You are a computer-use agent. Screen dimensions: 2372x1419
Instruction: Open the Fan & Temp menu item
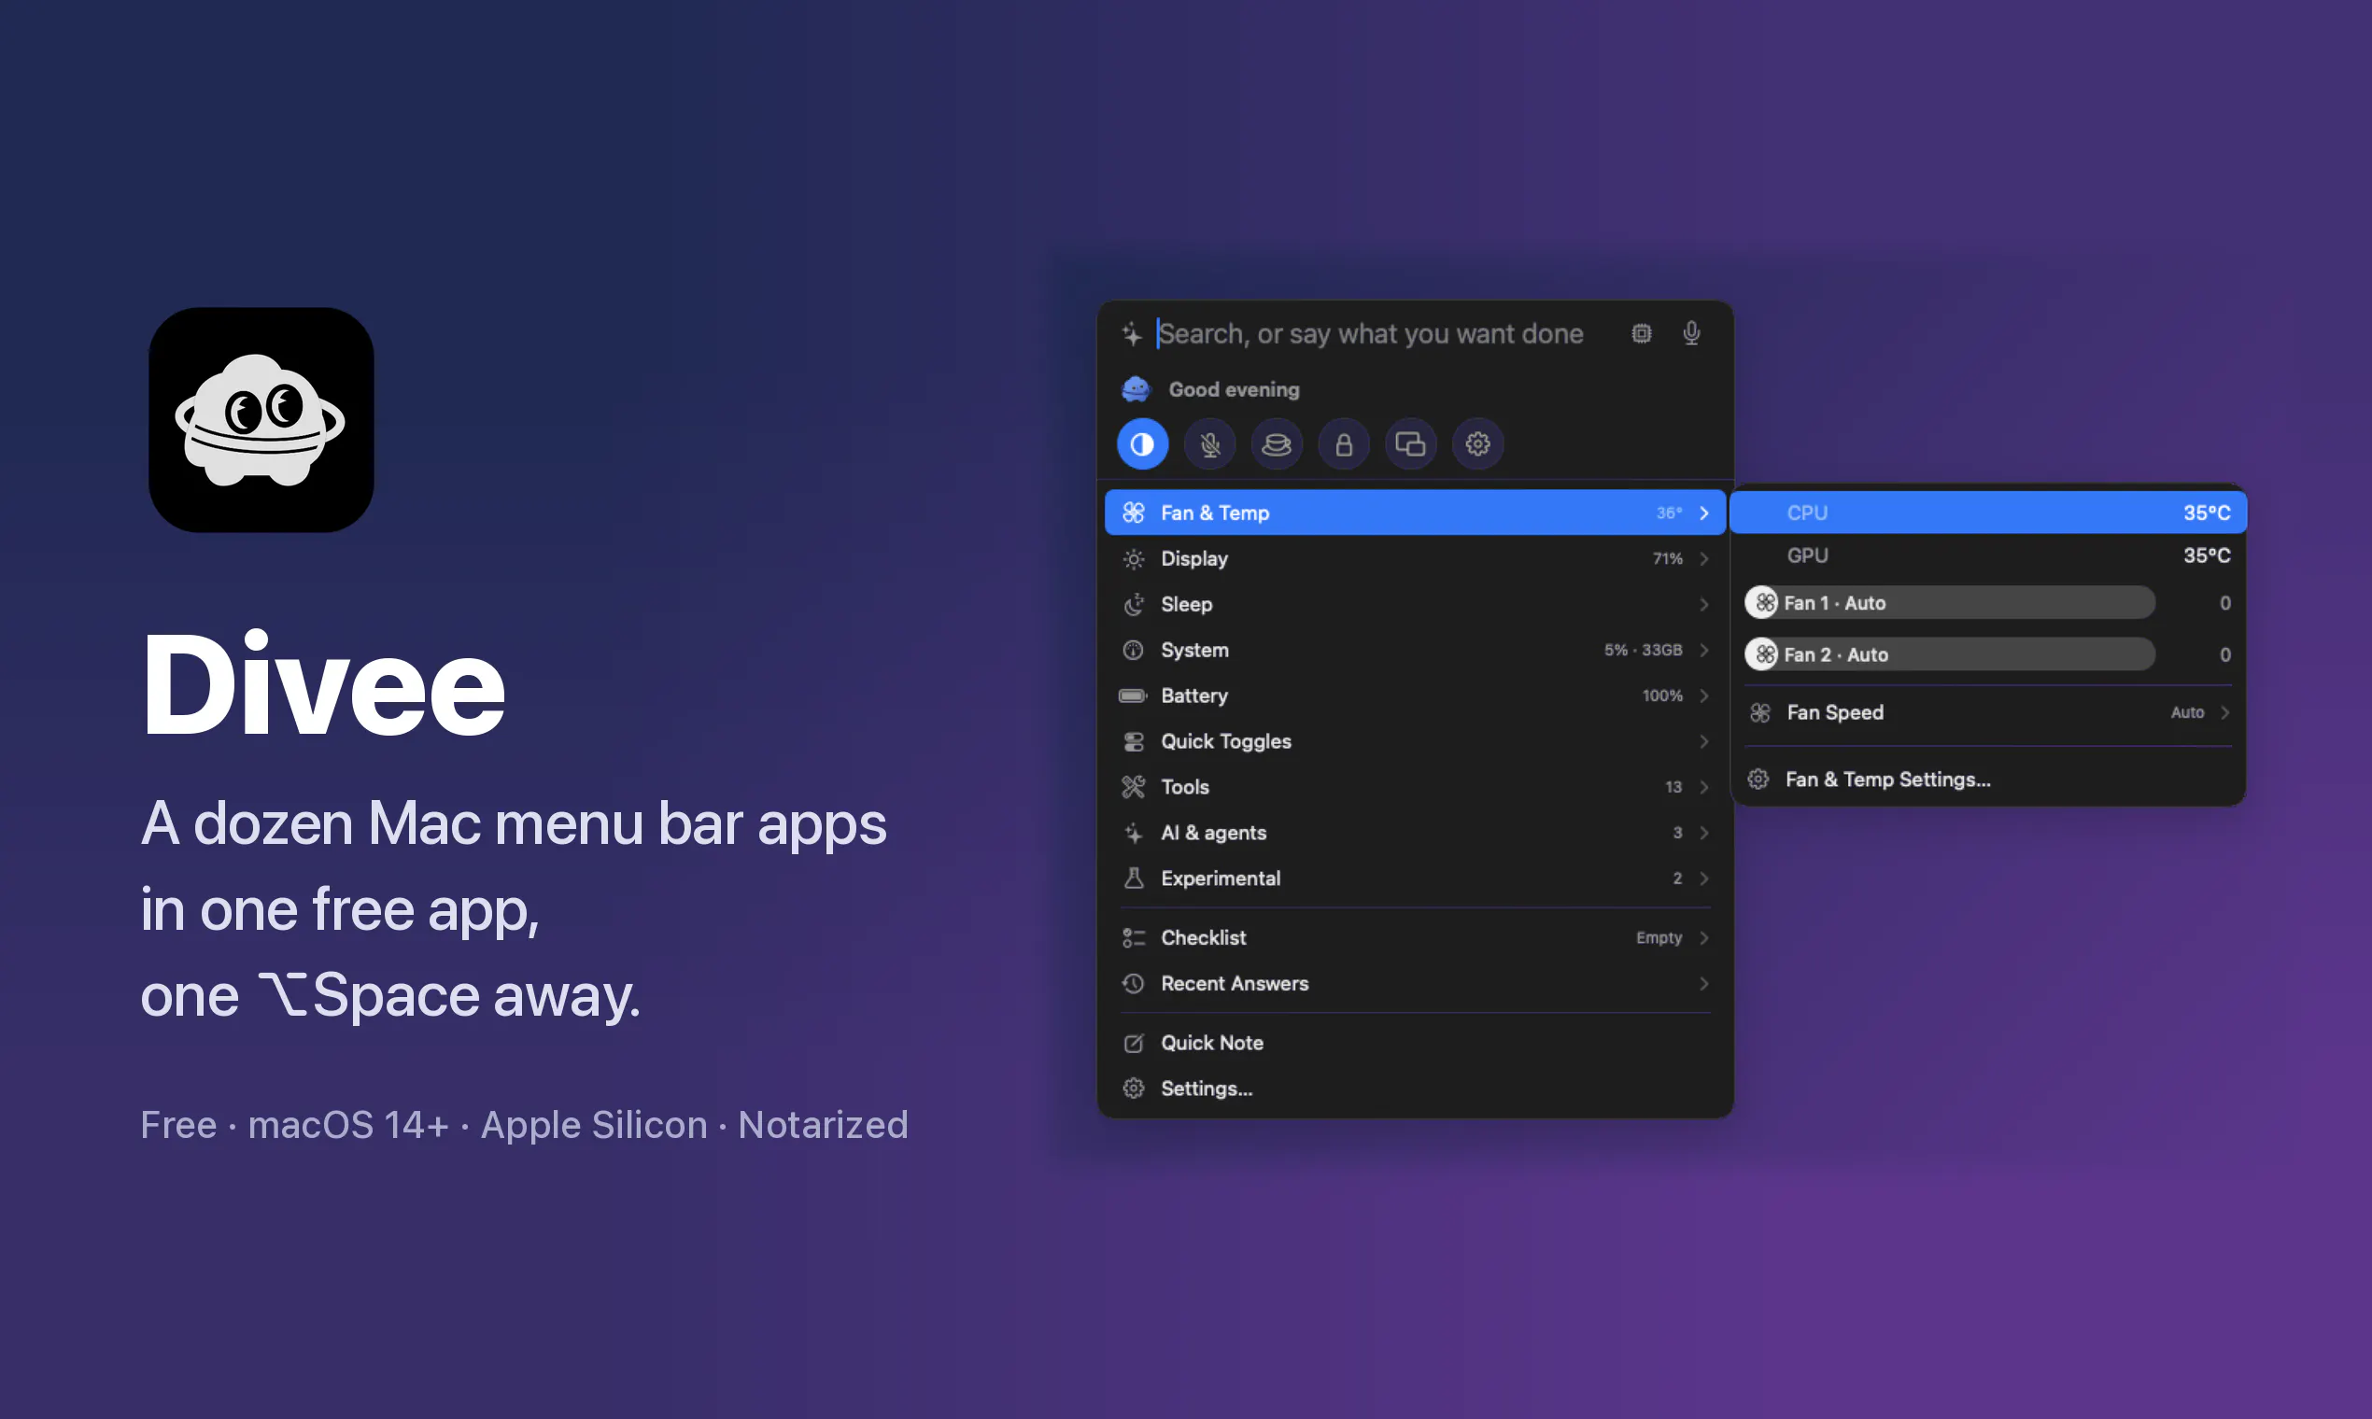(x=1415, y=513)
